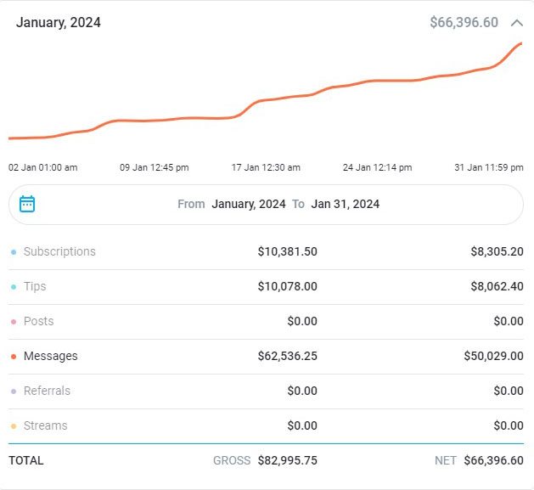Click the light blue Subscriptions color dot
Screen dimensions: 534x490
[x=14, y=252]
